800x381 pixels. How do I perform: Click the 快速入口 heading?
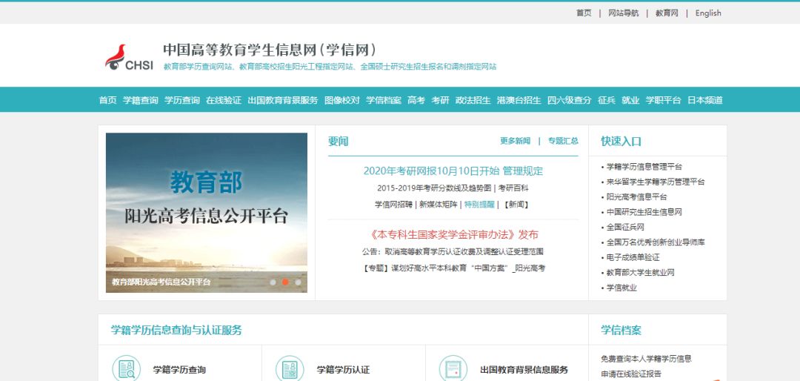(621, 141)
